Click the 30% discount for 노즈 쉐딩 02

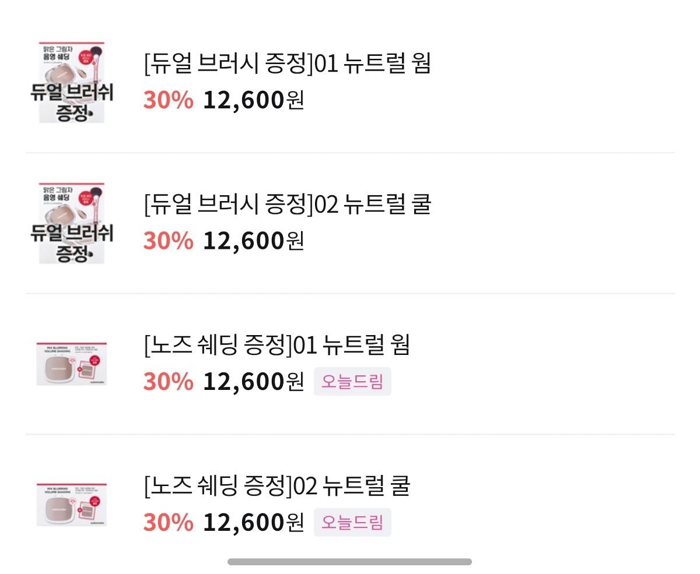(x=168, y=522)
